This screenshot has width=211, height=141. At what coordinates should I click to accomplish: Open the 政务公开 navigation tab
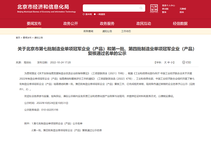[70, 23]
